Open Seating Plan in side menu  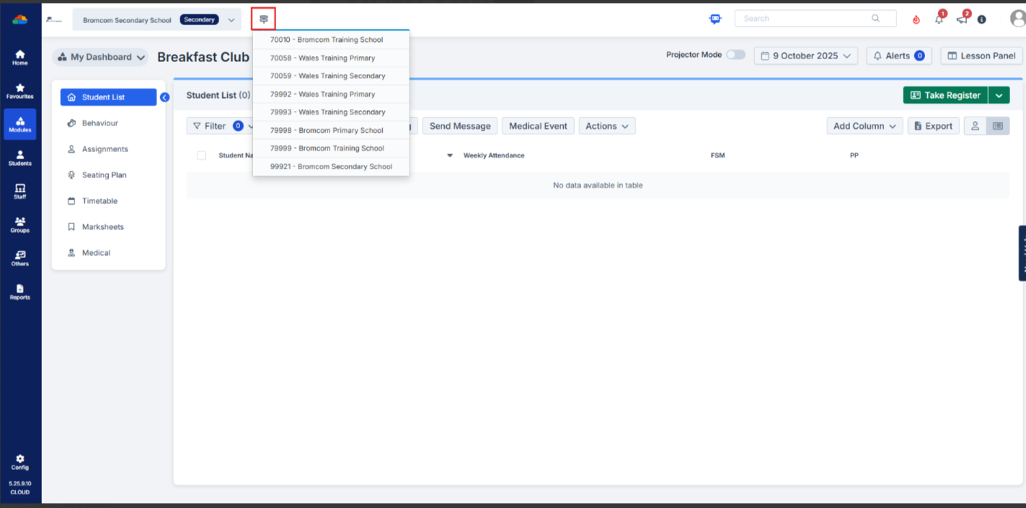[104, 175]
